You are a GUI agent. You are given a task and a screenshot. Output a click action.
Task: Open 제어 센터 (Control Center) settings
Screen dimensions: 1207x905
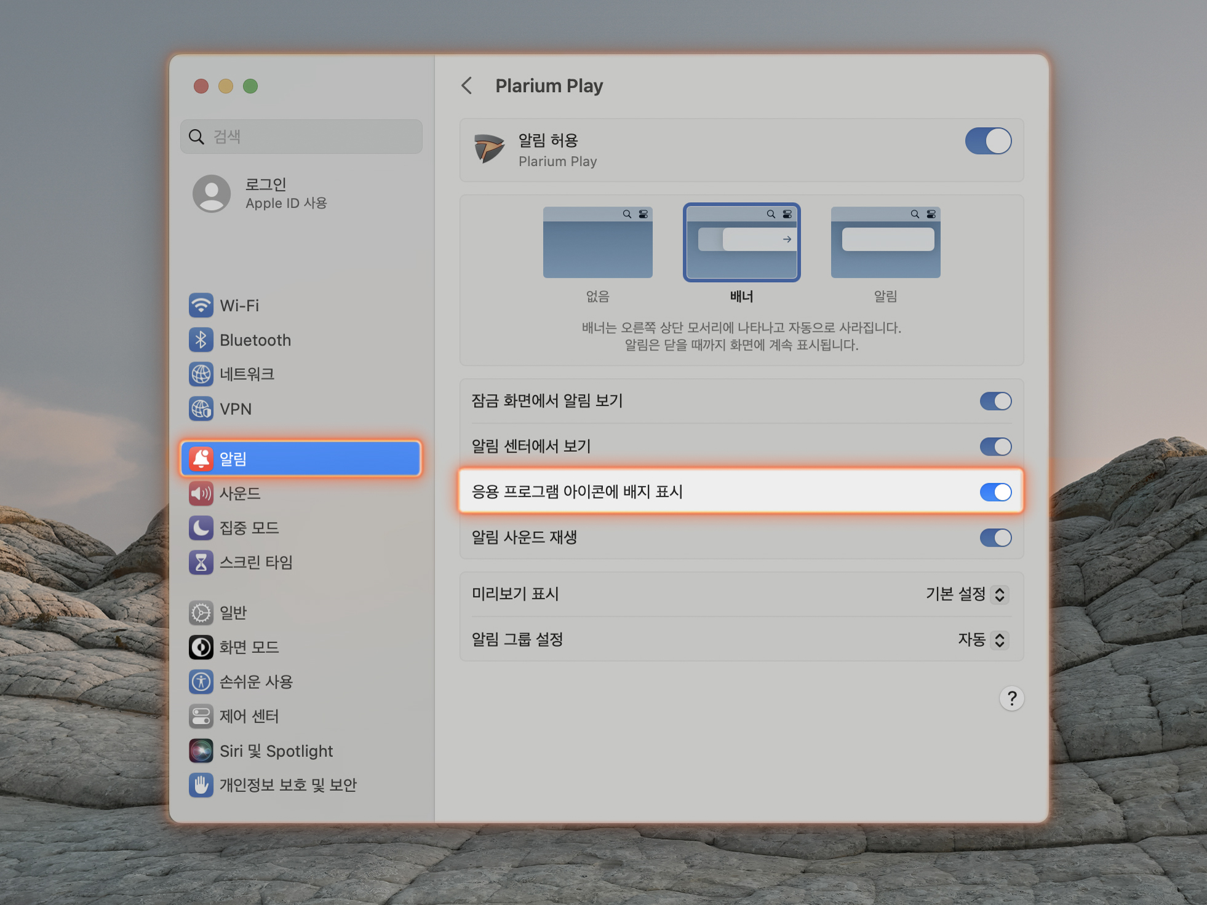[x=249, y=716]
